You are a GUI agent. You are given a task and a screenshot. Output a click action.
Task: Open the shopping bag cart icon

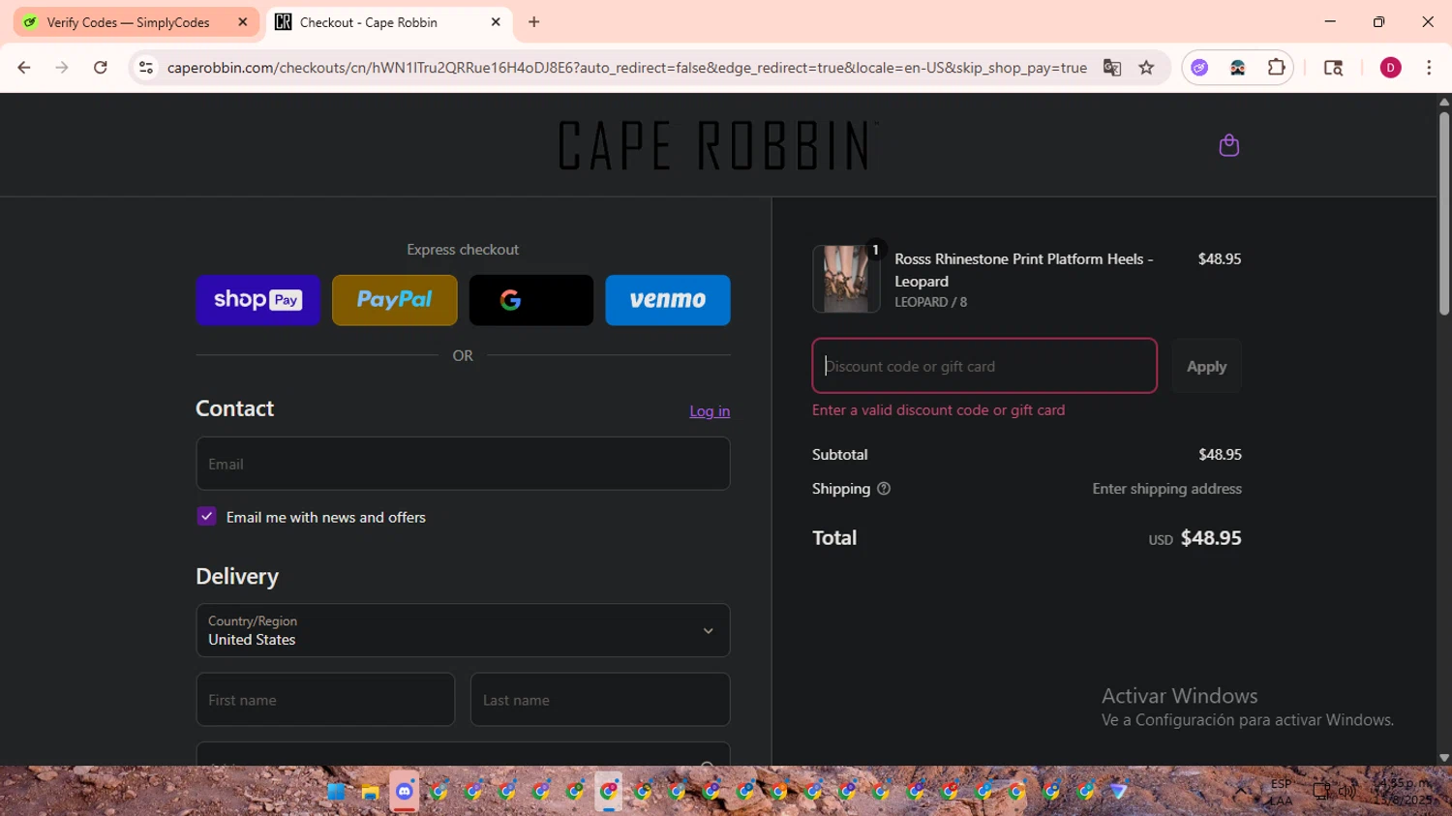1228,145
